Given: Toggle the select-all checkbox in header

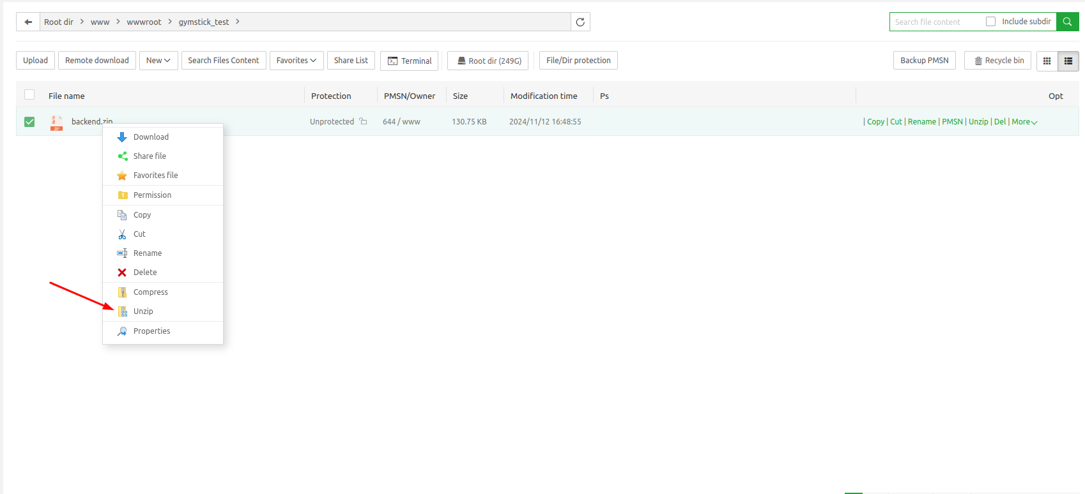Looking at the screenshot, I should click(x=29, y=95).
